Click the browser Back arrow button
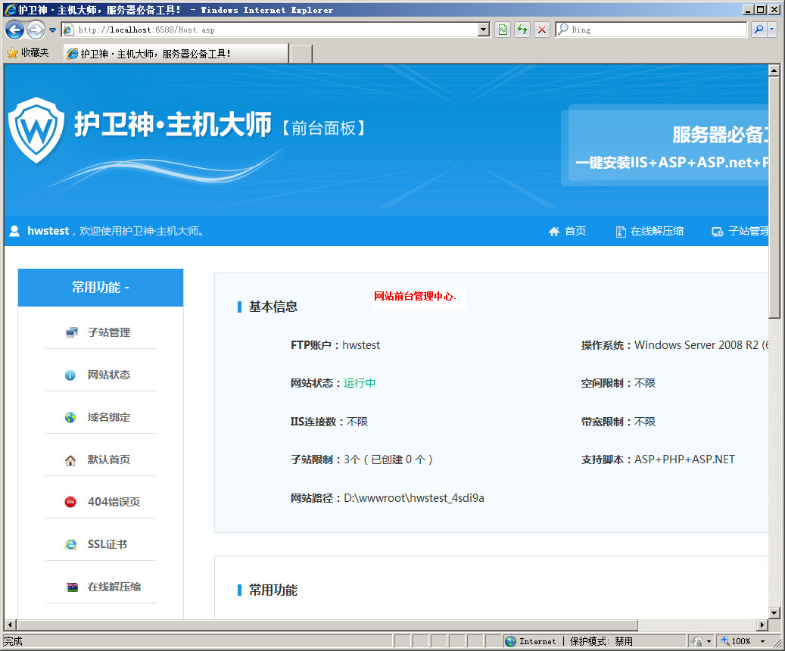Image resolution: width=785 pixels, height=651 pixels. click(14, 30)
